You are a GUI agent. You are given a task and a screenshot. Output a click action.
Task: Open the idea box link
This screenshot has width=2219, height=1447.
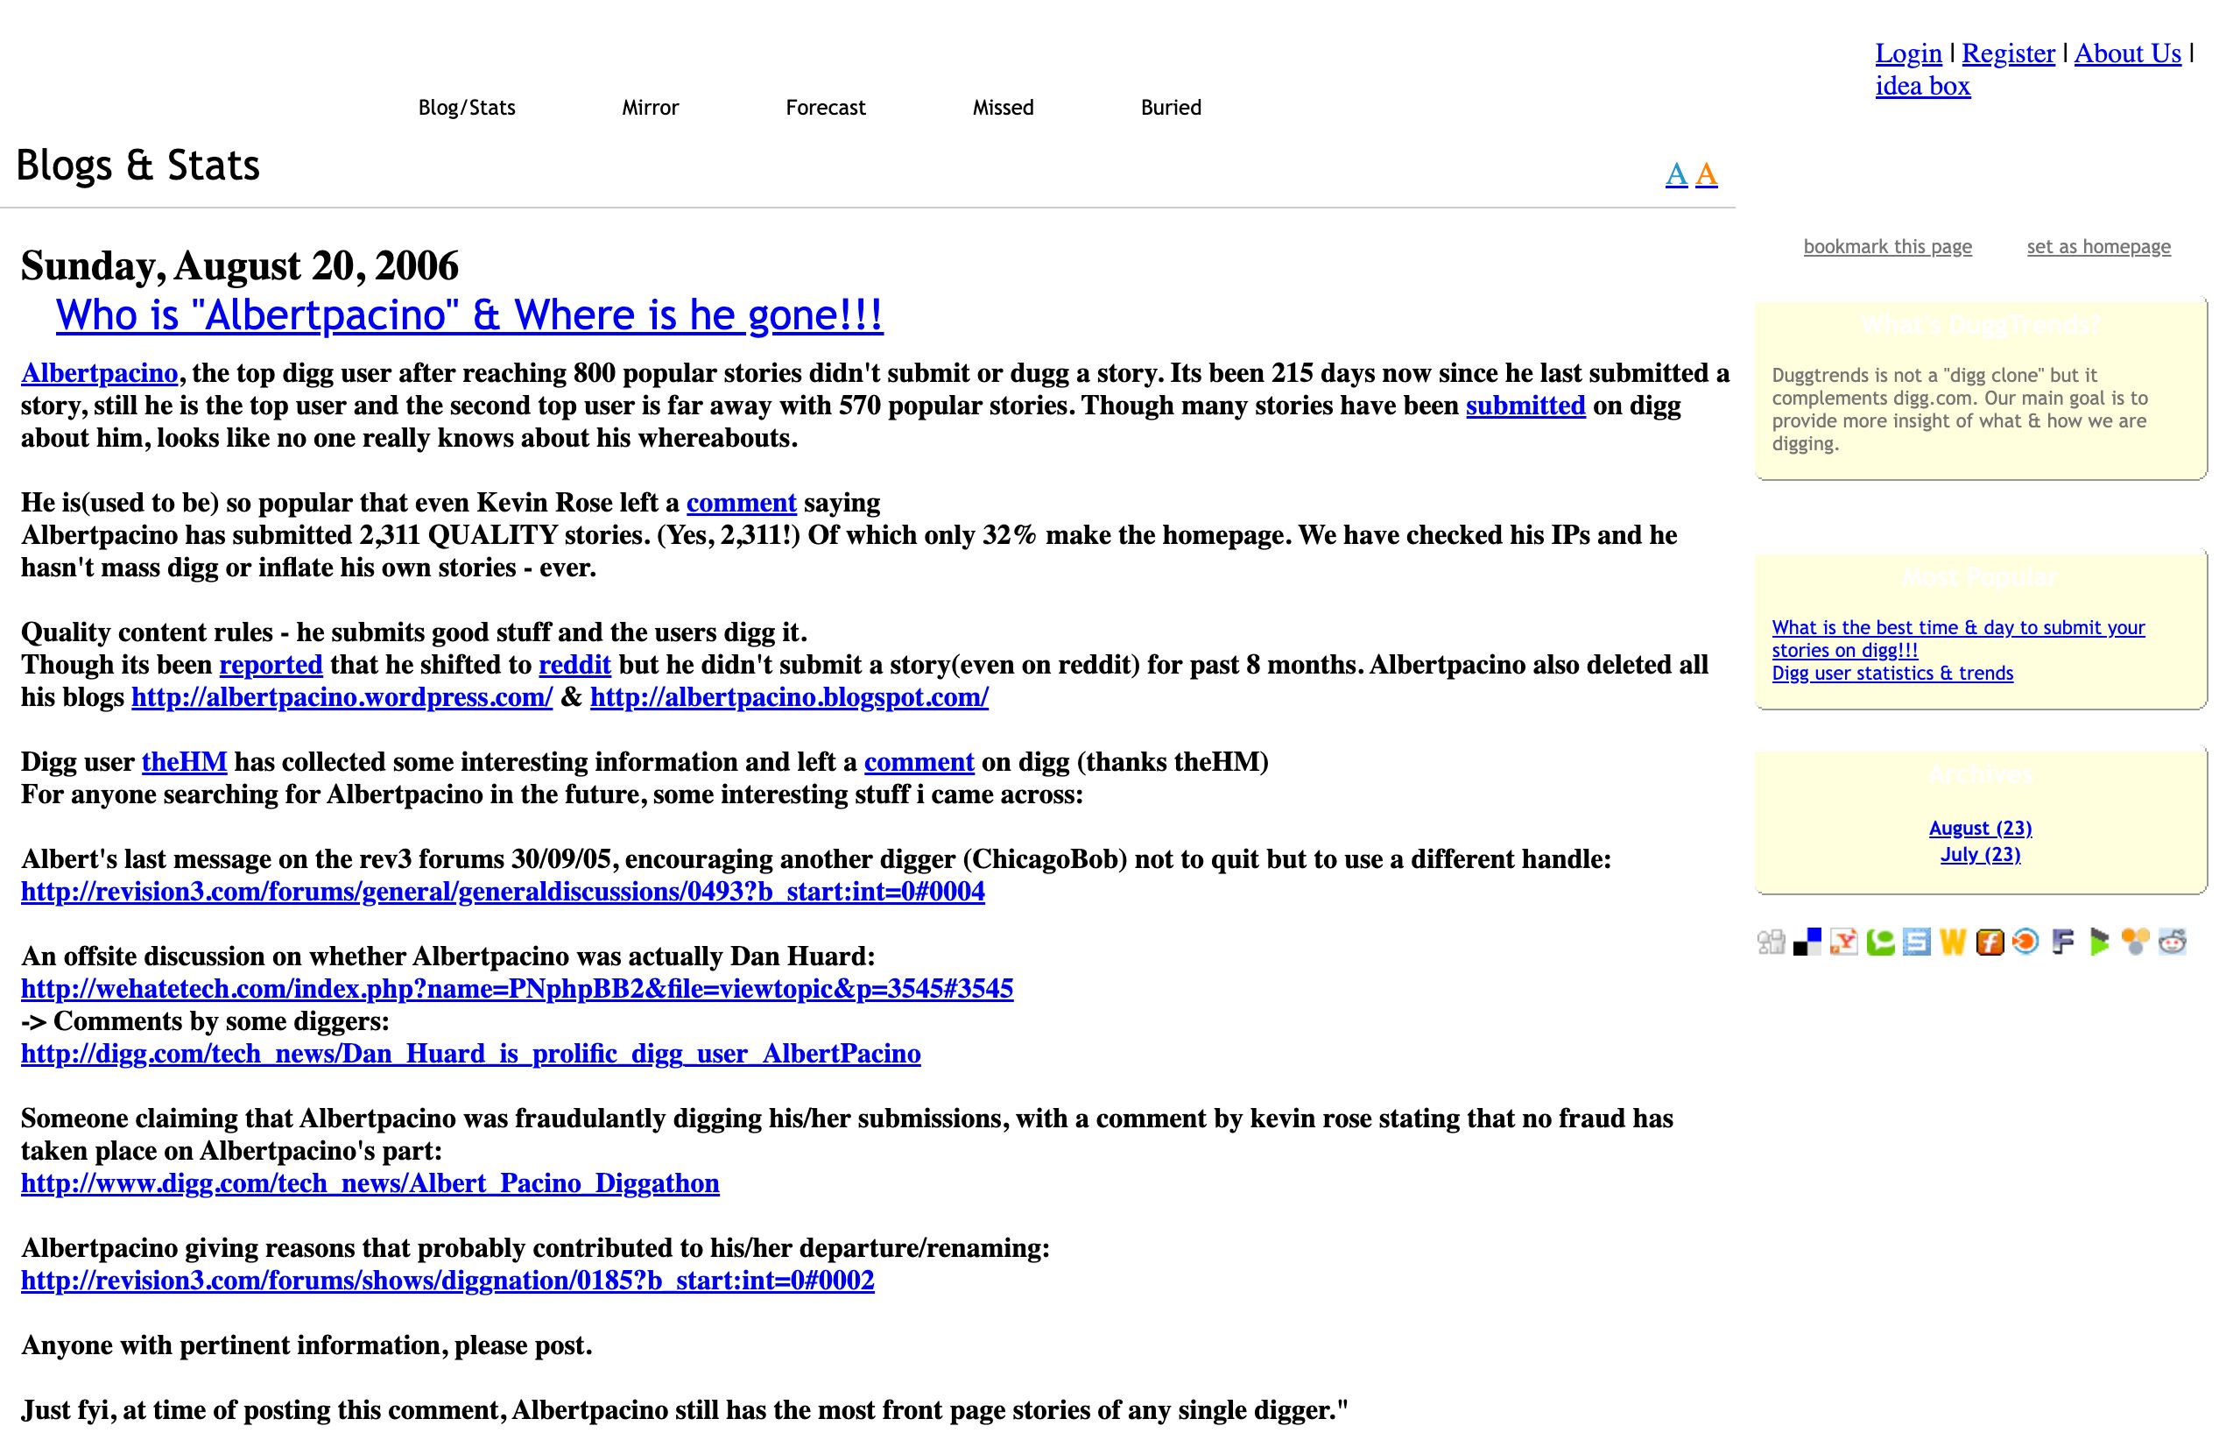pos(1922,86)
